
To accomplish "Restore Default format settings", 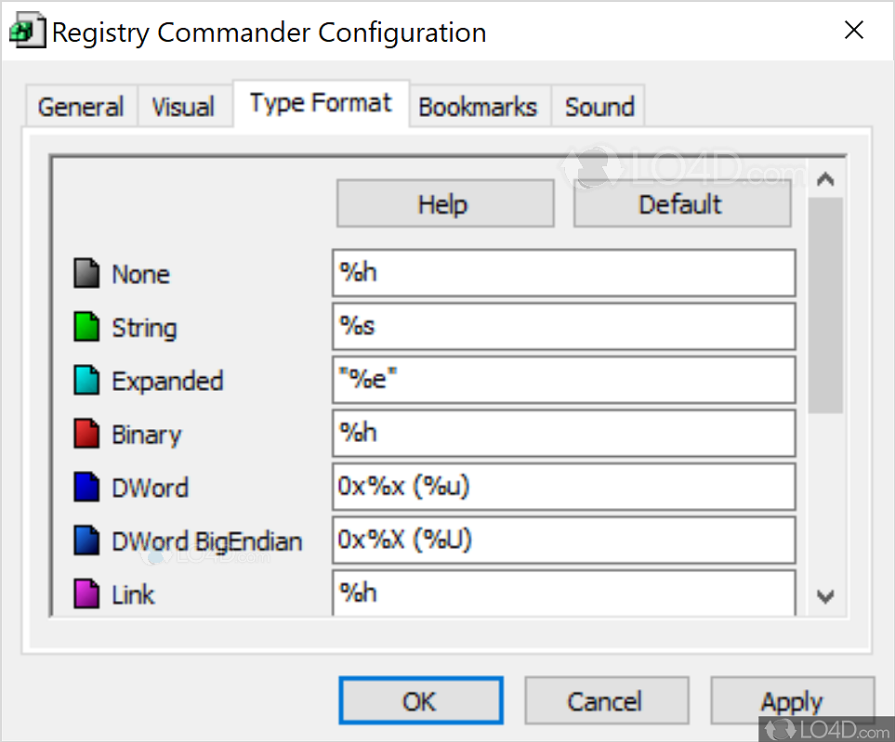I will (x=681, y=203).
